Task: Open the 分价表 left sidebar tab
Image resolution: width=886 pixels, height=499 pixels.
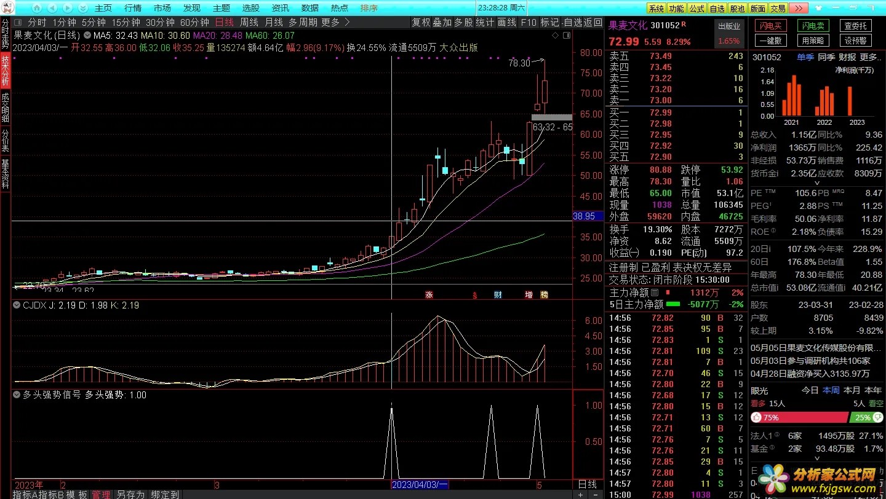Action: coord(5,141)
